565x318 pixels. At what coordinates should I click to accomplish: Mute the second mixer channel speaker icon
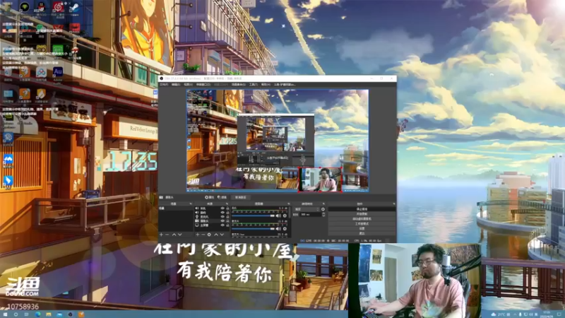click(278, 229)
